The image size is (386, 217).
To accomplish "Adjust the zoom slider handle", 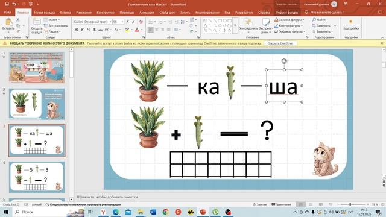I will 350,204.
